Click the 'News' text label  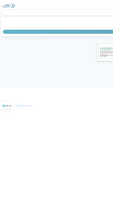click(x=8, y=106)
